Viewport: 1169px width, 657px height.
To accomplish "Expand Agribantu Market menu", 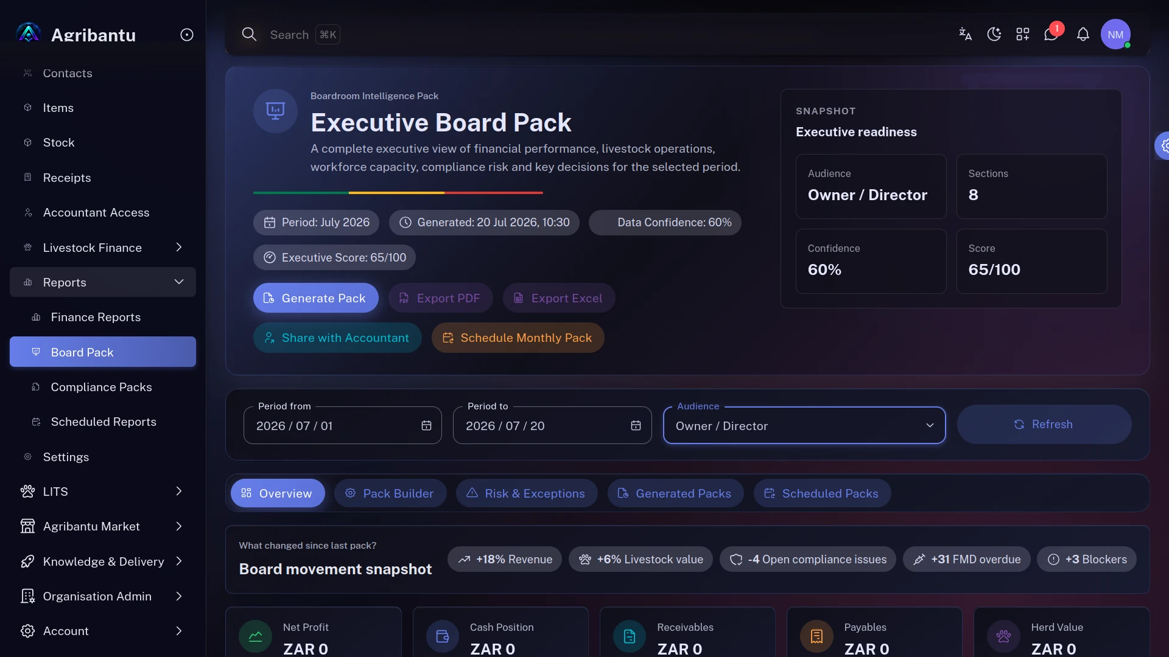I will pos(103,526).
